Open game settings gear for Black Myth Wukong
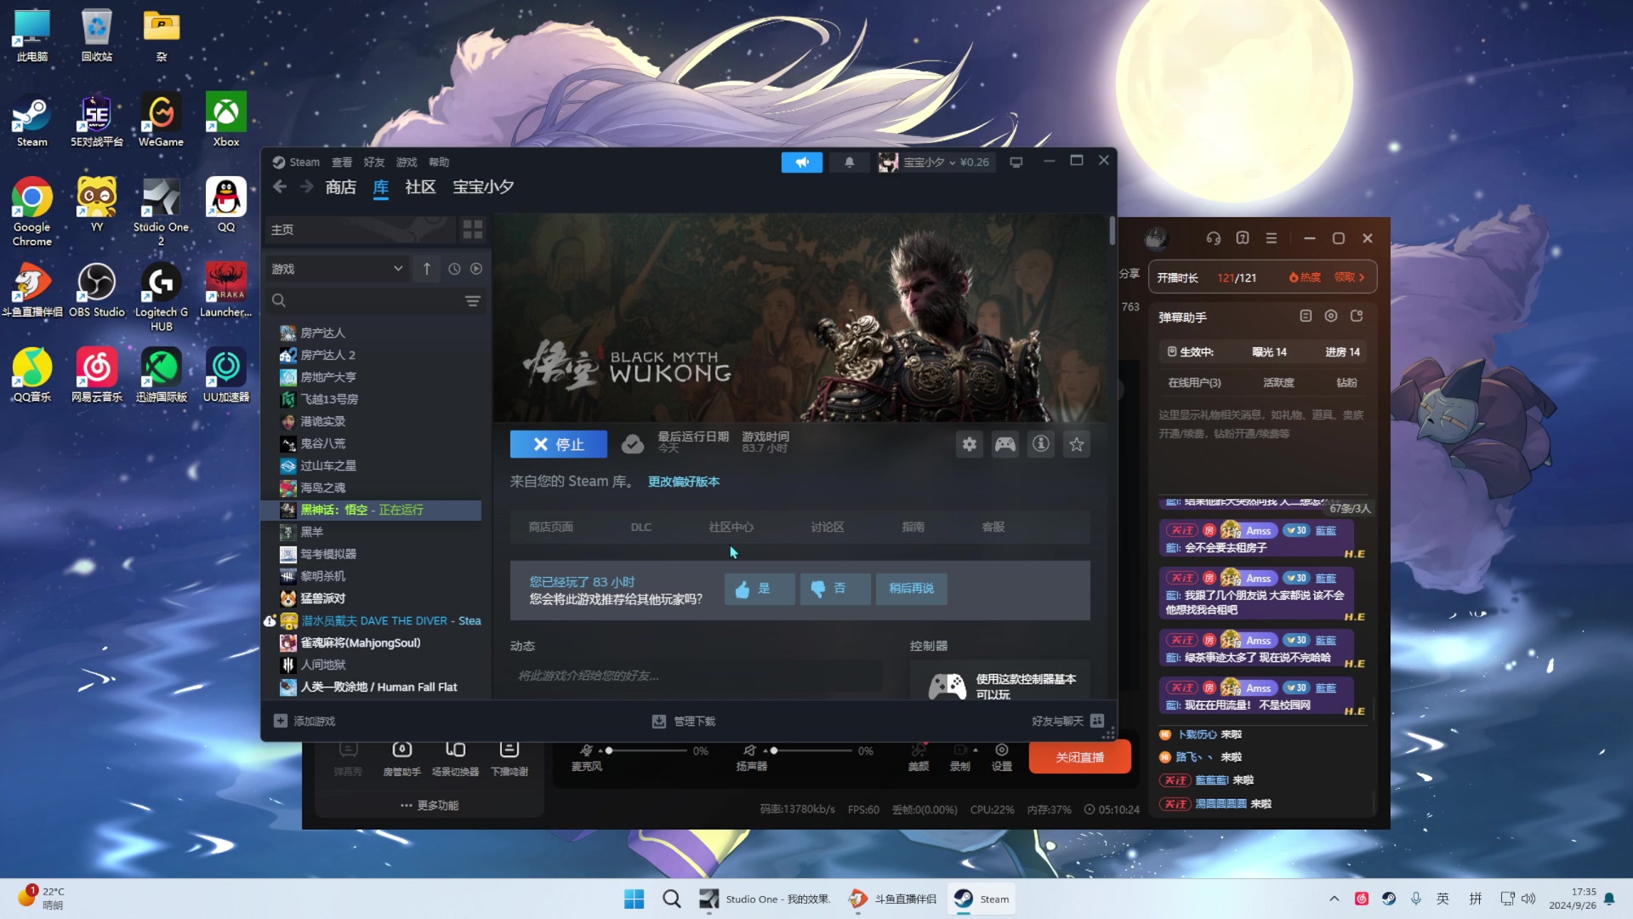1633x919 pixels. click(x=970, y=444)
